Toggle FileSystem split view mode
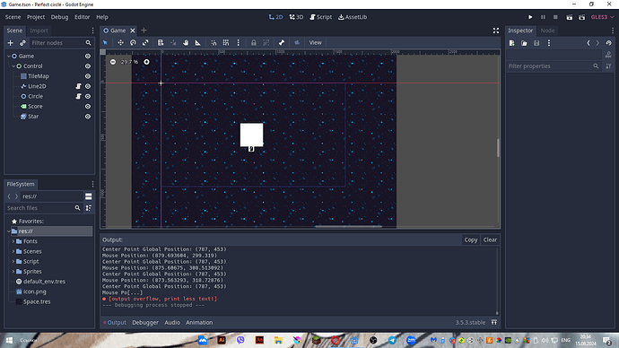The image size is (619, 348). 89,196
